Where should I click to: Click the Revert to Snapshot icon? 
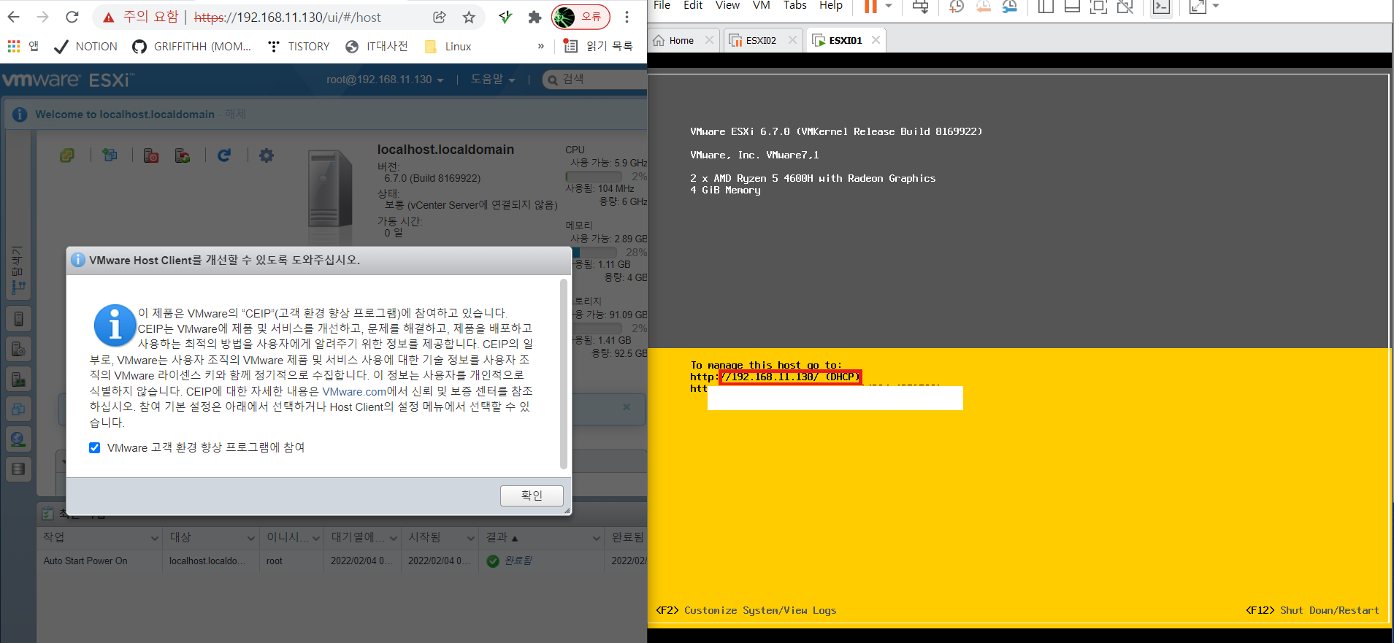984,7
